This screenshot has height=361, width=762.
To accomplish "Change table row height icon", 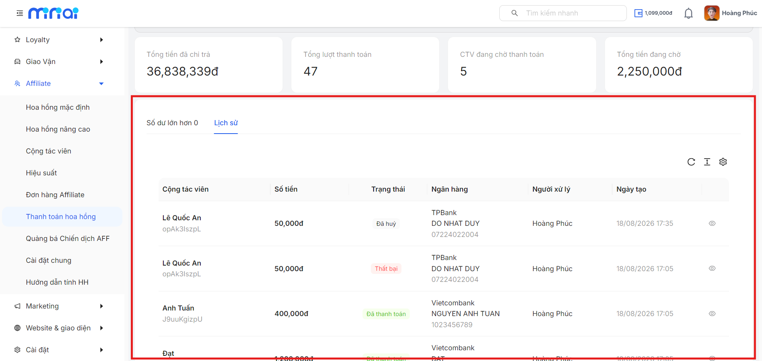I will pos(707,162).
